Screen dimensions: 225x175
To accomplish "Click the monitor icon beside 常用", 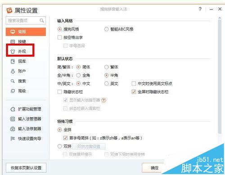I will coord(13,31).
